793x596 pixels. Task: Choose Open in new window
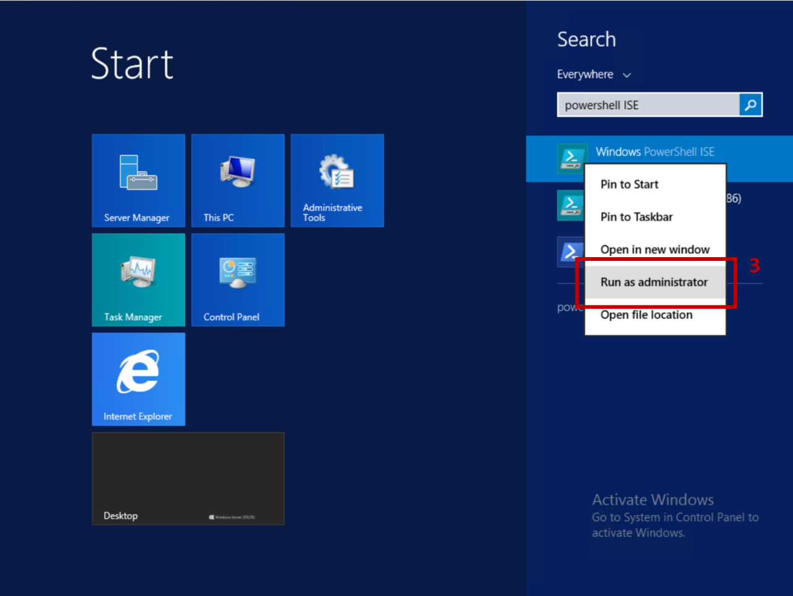point(655,250)
